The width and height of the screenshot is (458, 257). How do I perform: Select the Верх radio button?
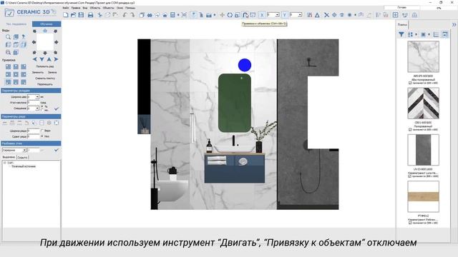42,131
